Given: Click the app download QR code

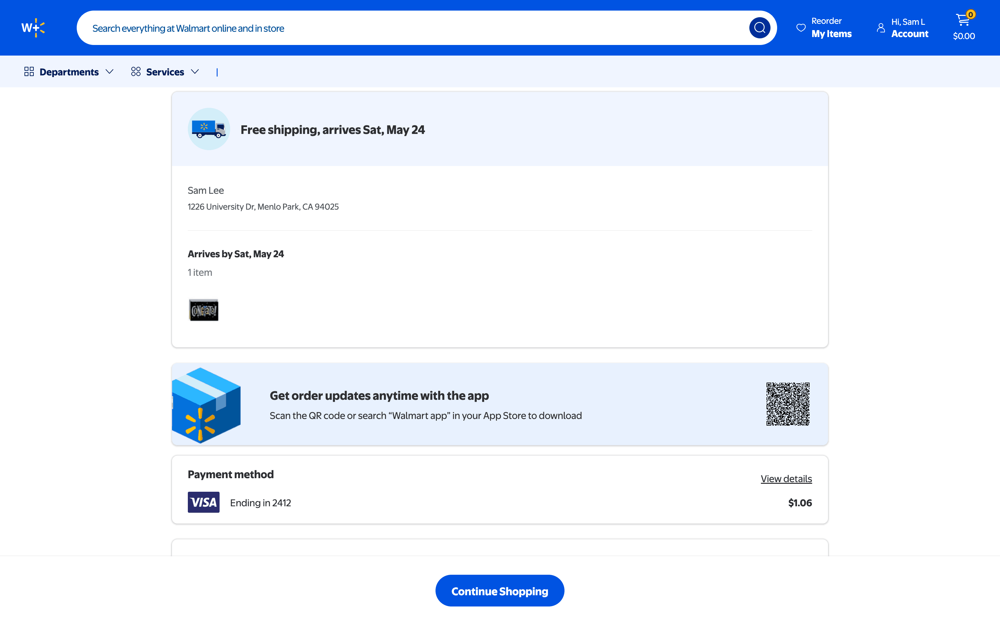Looking at the screenshot, I should point(788,404).
